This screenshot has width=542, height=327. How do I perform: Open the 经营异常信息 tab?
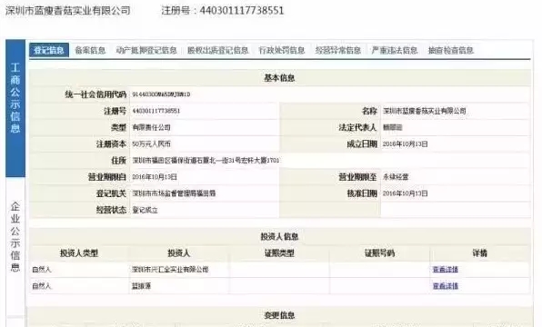[337, 51]
